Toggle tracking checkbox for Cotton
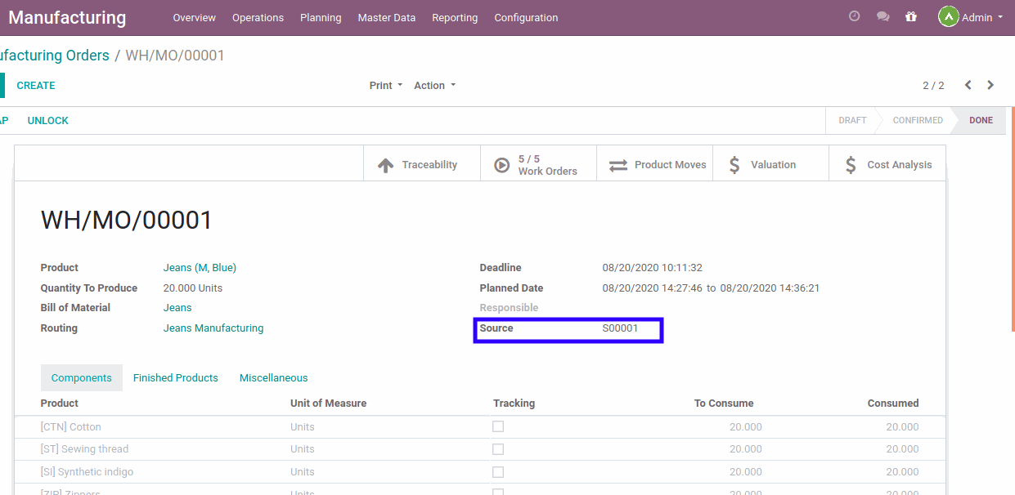The width and height of the screenshot is (1015, 495). pos(498,426)
